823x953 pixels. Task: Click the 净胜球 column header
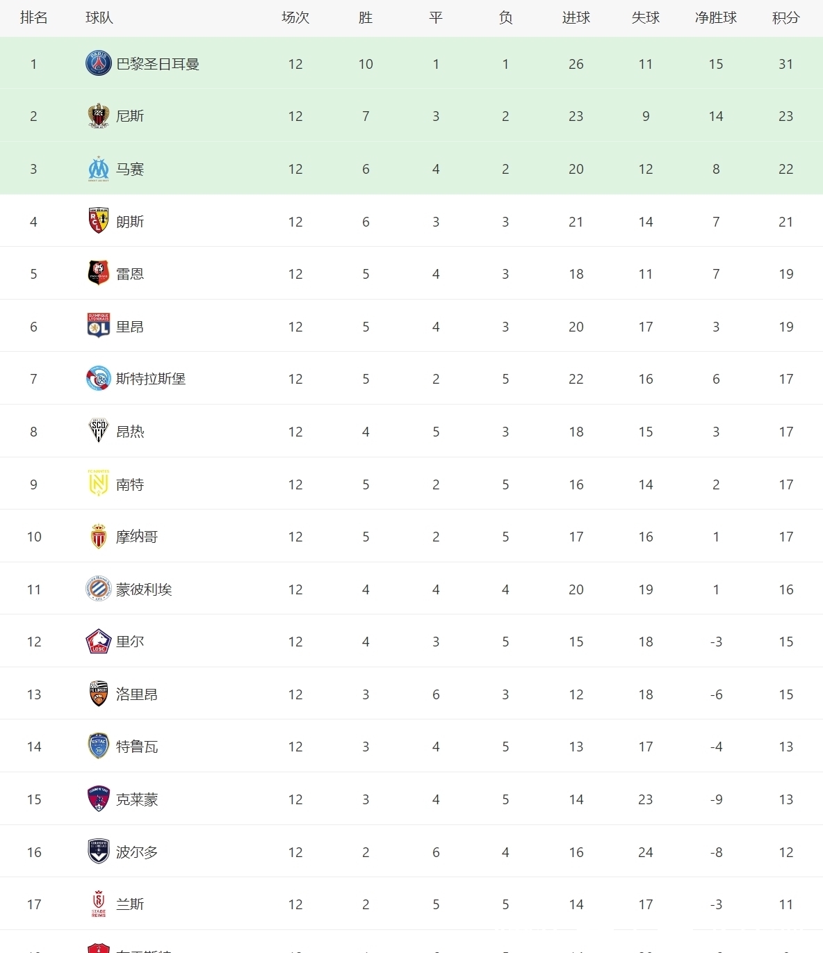[715, 18]
